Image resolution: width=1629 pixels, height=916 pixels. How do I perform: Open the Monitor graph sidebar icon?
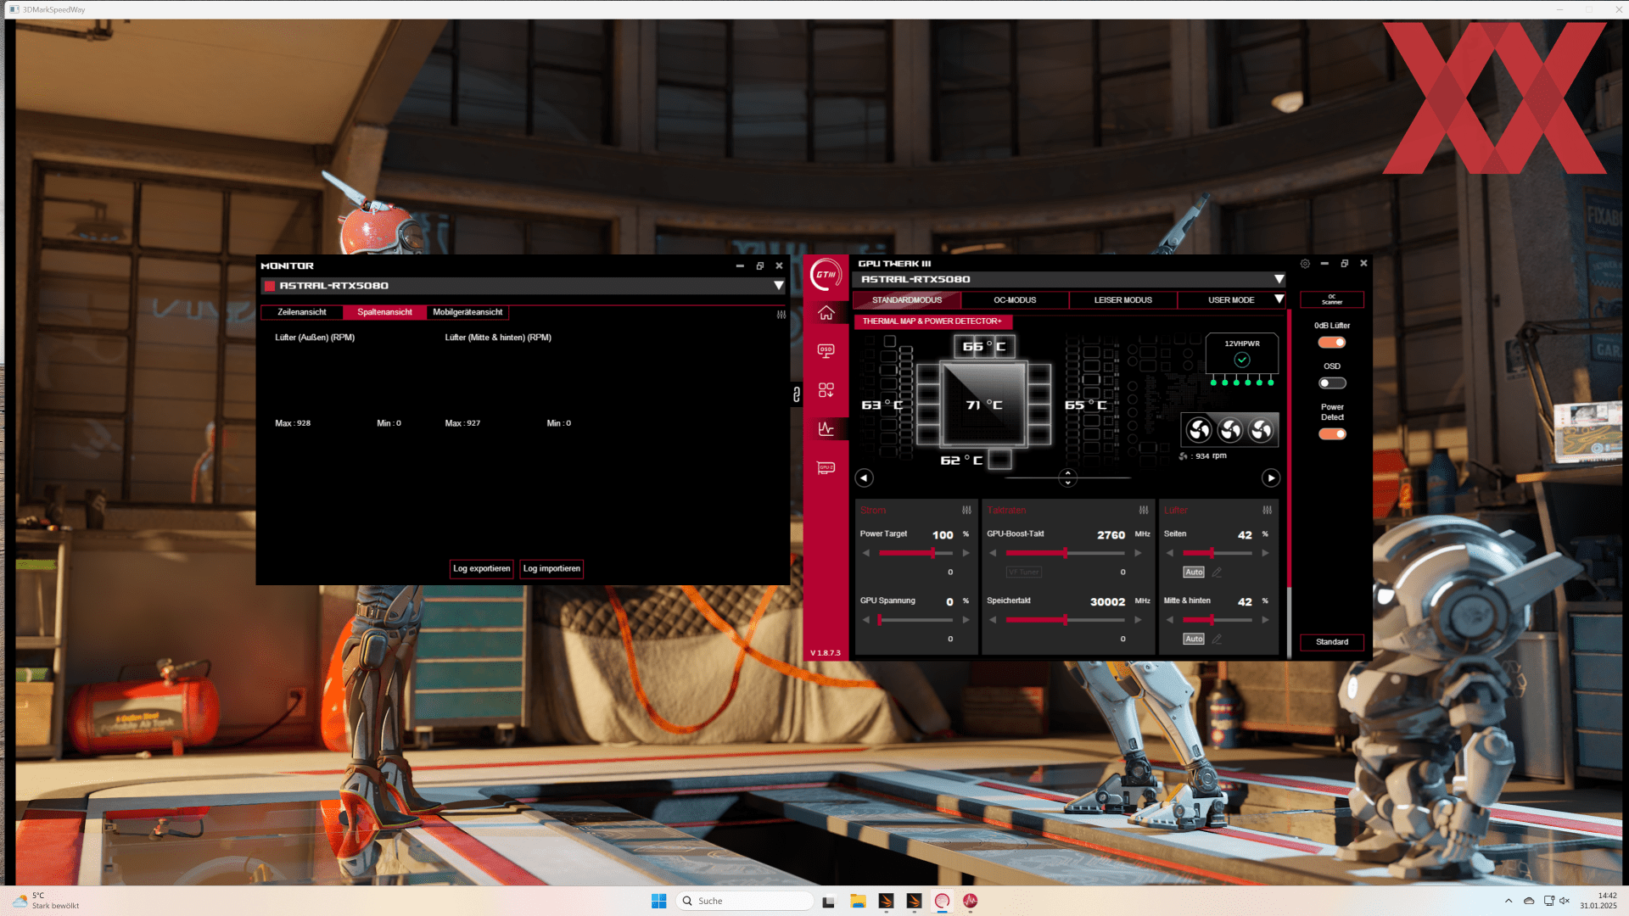click(x=826, y=428)
